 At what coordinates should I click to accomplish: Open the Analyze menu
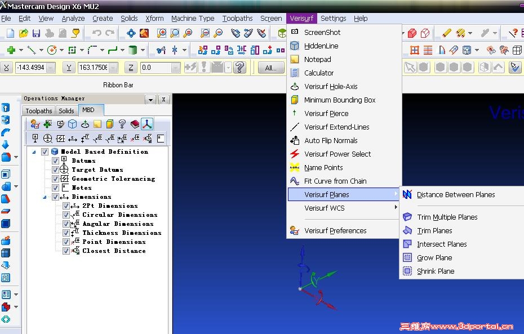click(x=73, y=19)
